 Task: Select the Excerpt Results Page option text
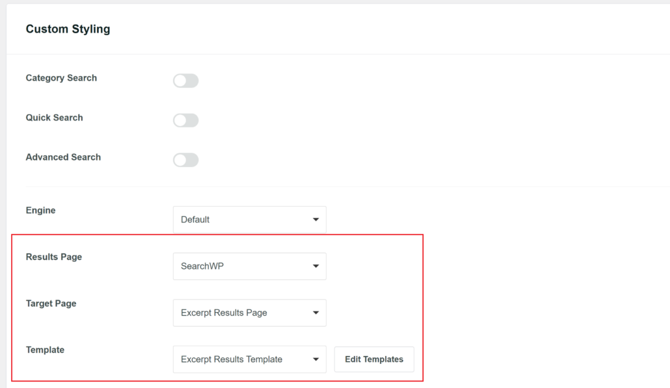[223, 313]
